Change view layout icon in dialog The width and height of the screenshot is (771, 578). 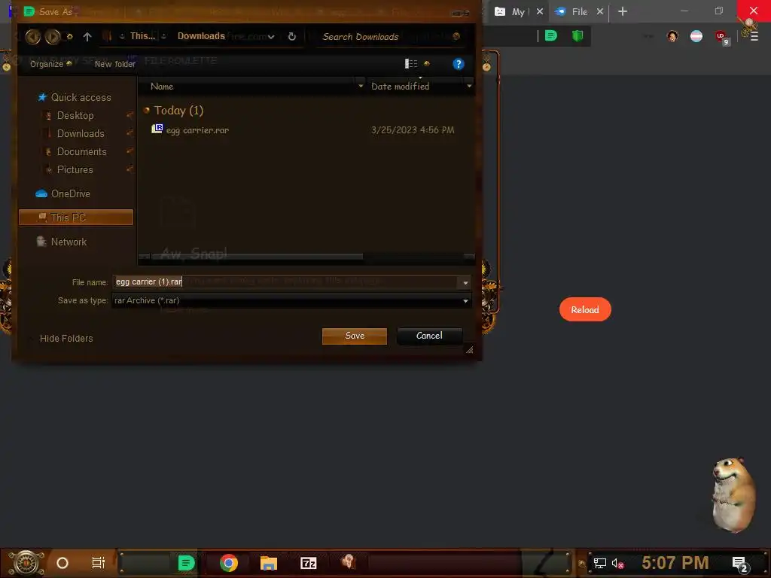tap(410, 63)
